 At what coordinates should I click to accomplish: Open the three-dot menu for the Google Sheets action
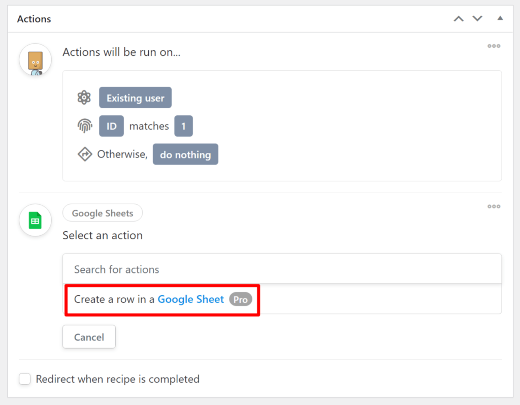click(494, 206)
